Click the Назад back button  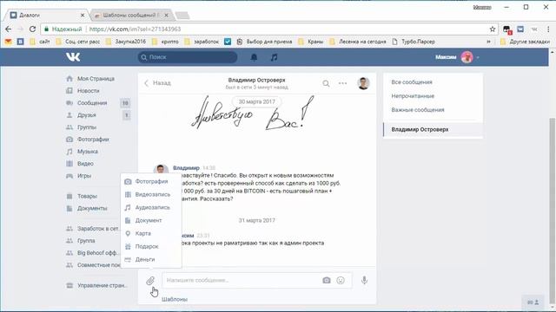[x=157, y=83]
